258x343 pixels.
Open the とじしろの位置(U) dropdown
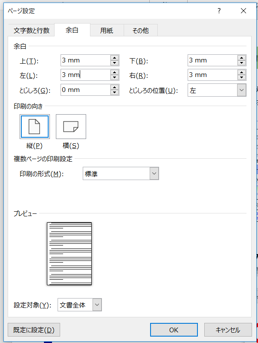[241, 90]
